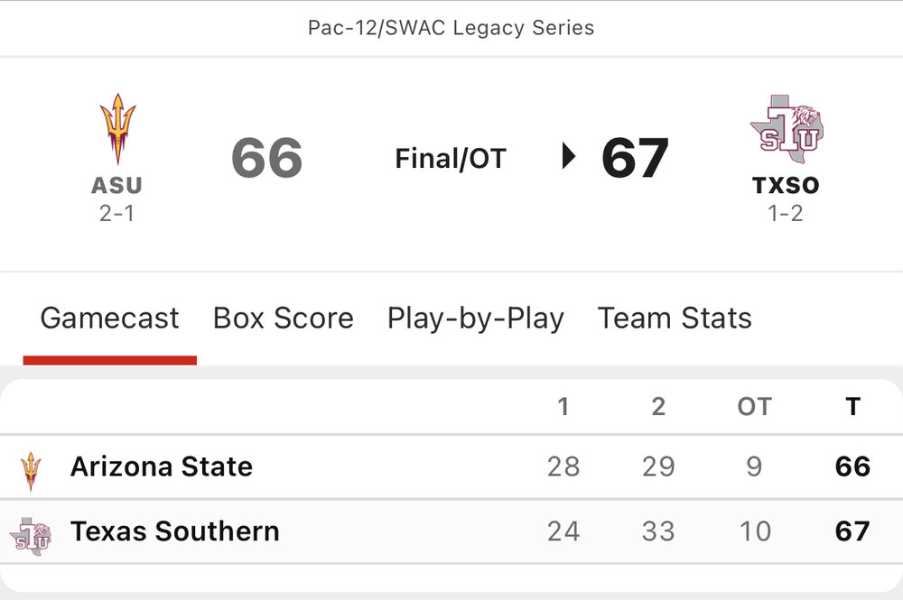Click Texas Southern's large score of 67
The width and height of the screenshot is (903, 600).
[x=635, y=158]
